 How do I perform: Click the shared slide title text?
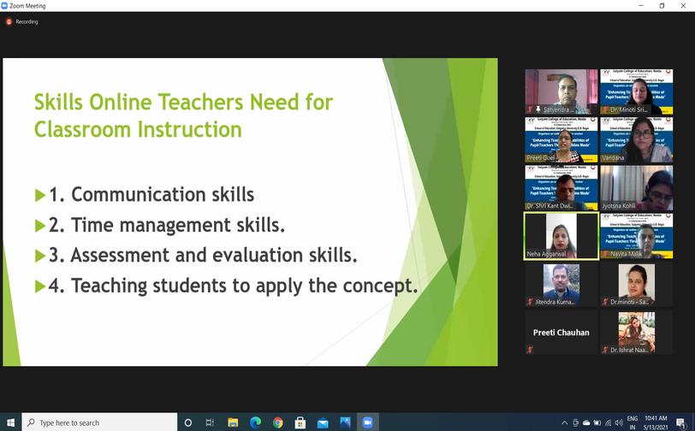pyautogui.click(x=183, y=116)
